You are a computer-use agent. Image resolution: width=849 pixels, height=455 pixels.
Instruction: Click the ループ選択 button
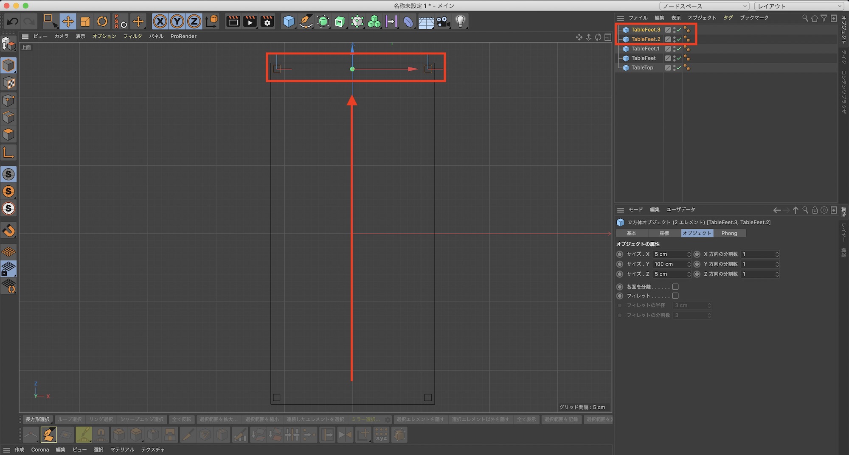(70, 419)
